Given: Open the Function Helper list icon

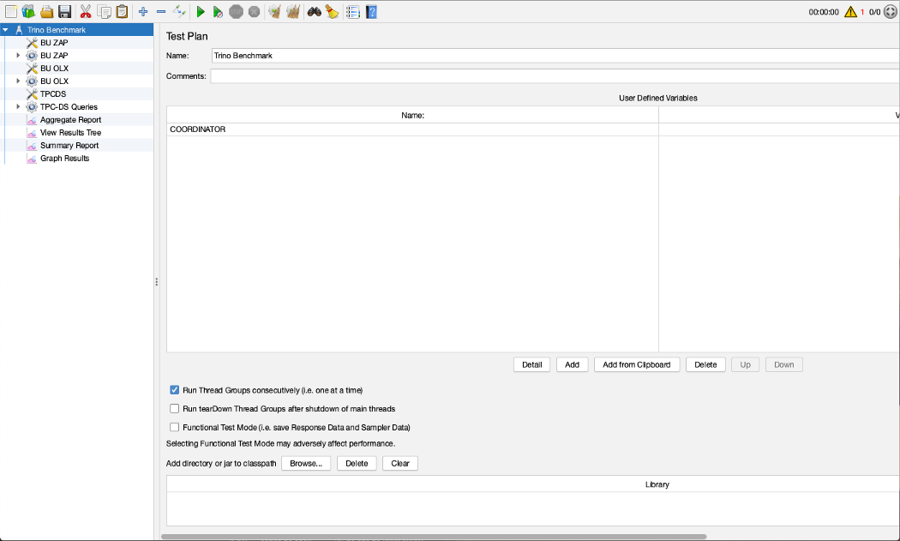Looking at the screenshot, I should (x=353, y=11).
